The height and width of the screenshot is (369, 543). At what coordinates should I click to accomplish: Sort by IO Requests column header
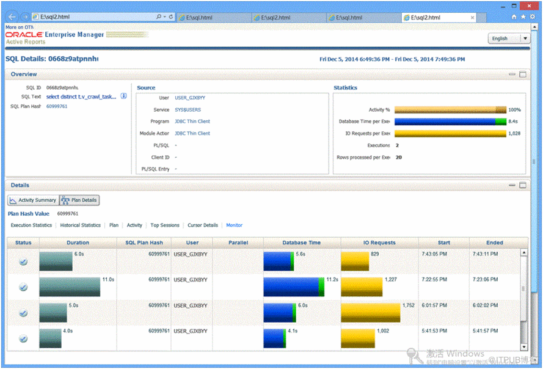379,243
